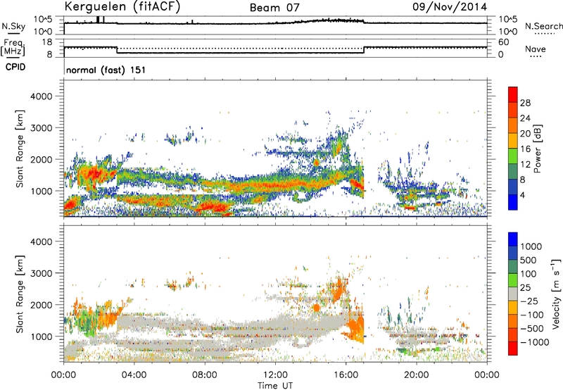Click the "−100" label on Velocity colorbar
Screen dimensions: 563x390
tap(532, 315)
